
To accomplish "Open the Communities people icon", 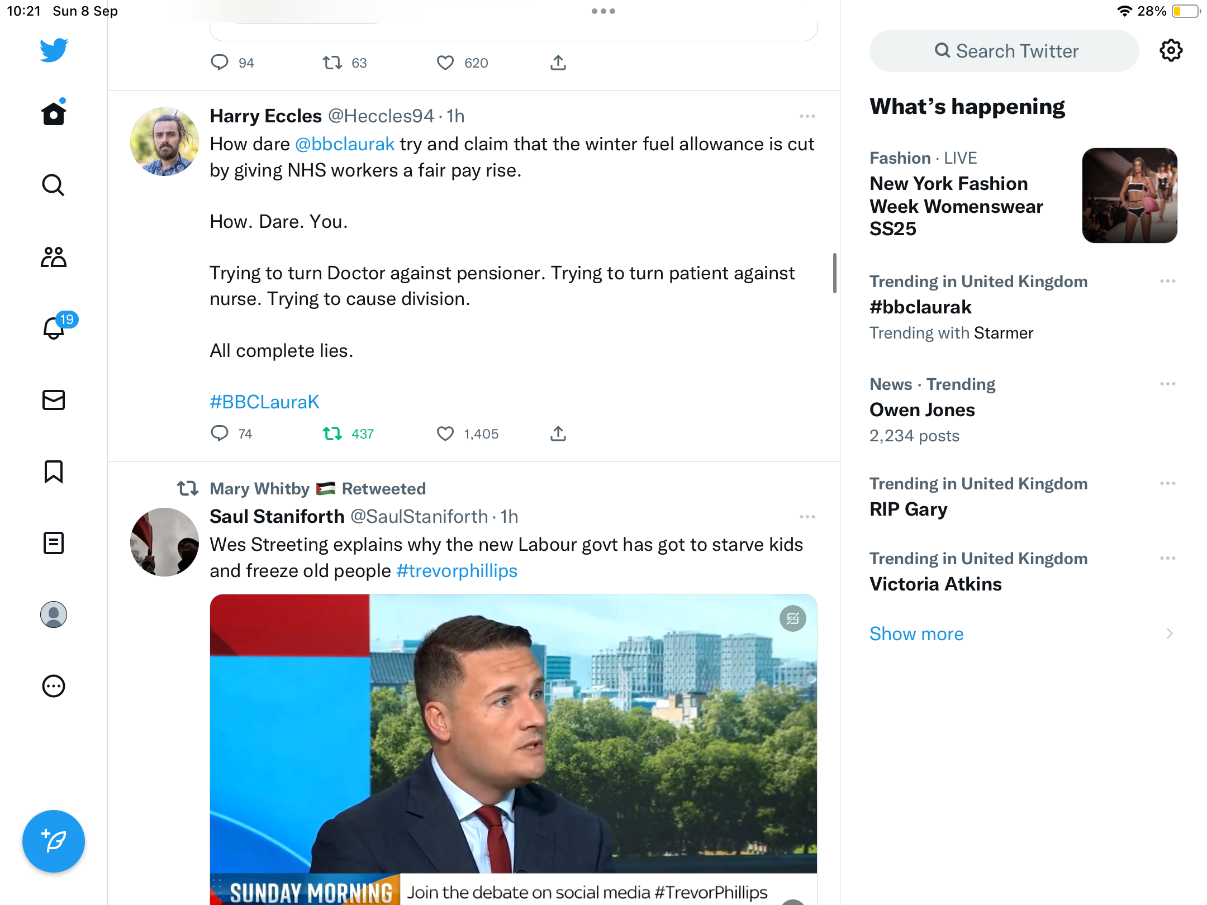I will click(54, 257).
